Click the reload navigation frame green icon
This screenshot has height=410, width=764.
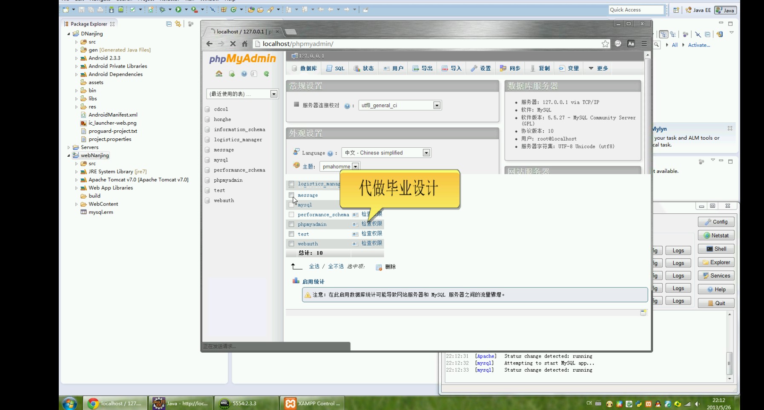(267, 74)
